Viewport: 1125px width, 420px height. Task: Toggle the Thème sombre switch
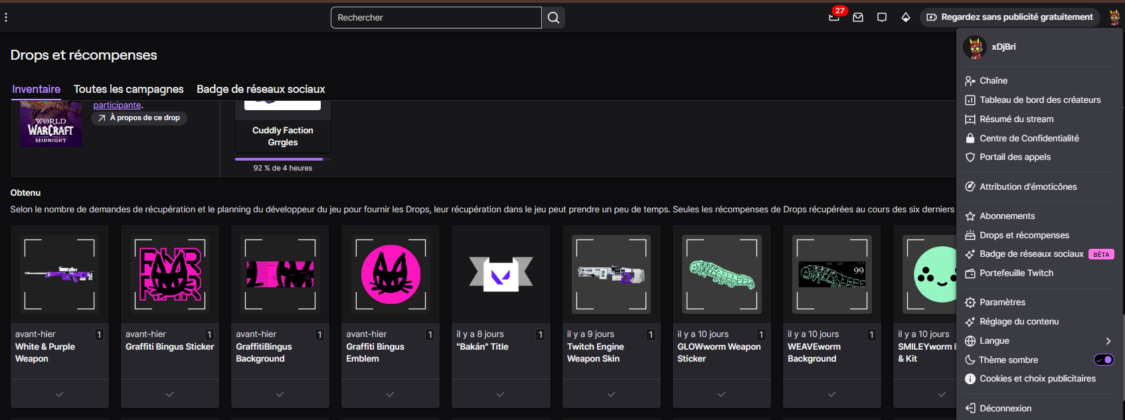point(1103,360)
